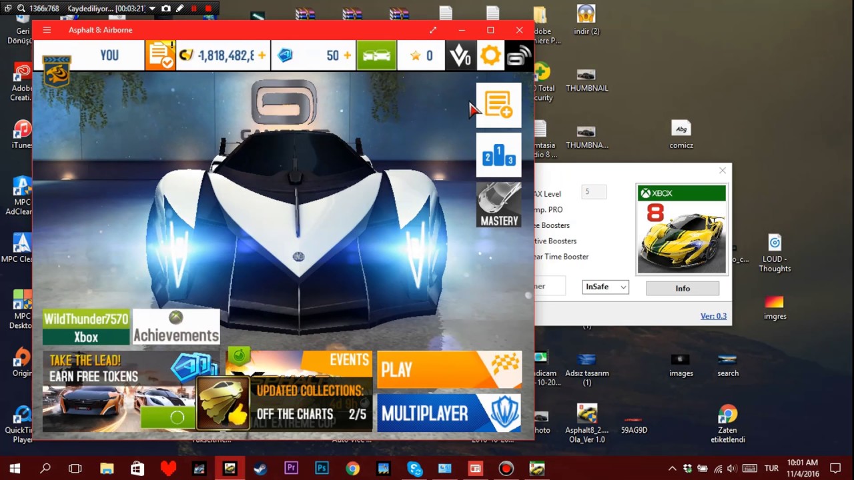Switch TUR keyboard language indicator
854x480 pixels.
pos(771,469)
